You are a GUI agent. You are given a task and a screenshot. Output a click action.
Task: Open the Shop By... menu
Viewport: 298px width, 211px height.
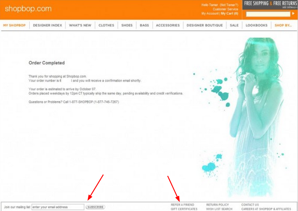pos(283,25)
